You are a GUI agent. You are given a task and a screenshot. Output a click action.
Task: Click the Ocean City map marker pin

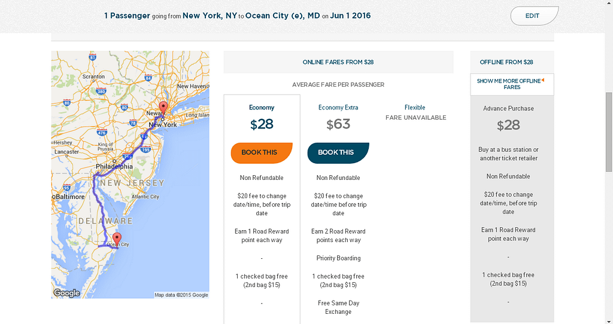tap(117, 238)
